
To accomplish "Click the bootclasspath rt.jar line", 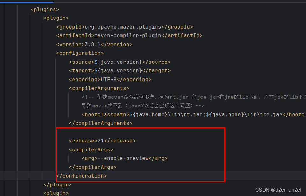I will point(194,115).
